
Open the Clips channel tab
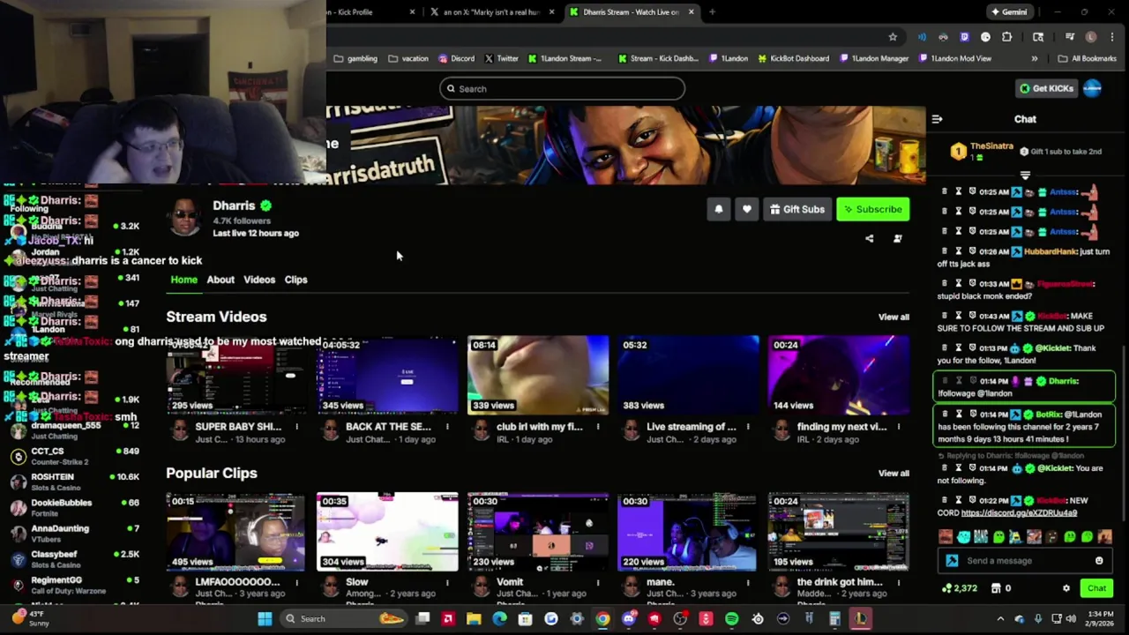pyautogui.click(x=295, y=280)
